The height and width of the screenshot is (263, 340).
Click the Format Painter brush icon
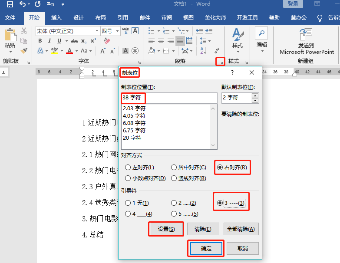(24, 51)
